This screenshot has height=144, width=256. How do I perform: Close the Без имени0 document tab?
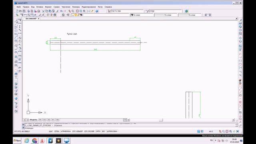point(38,19)
